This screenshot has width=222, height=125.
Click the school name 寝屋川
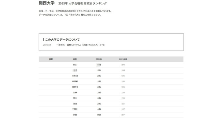(x=75, y=87)
